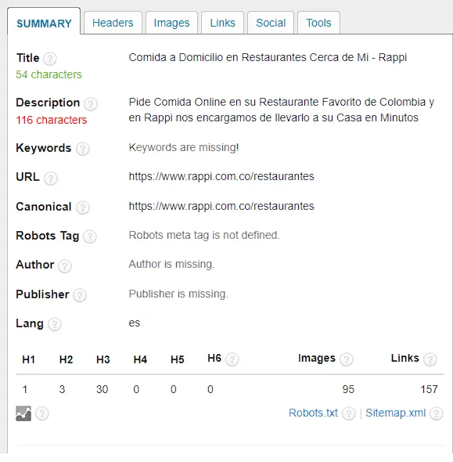
Task: Click the help icon after Sitemap.xml link
Action: pos(437,413)
